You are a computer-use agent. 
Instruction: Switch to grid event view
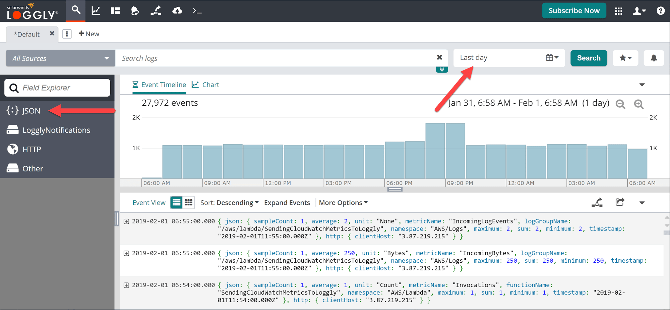click(189, 202)
